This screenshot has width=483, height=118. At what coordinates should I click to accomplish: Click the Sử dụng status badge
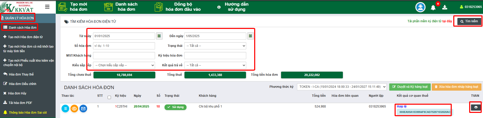point(176,107)
